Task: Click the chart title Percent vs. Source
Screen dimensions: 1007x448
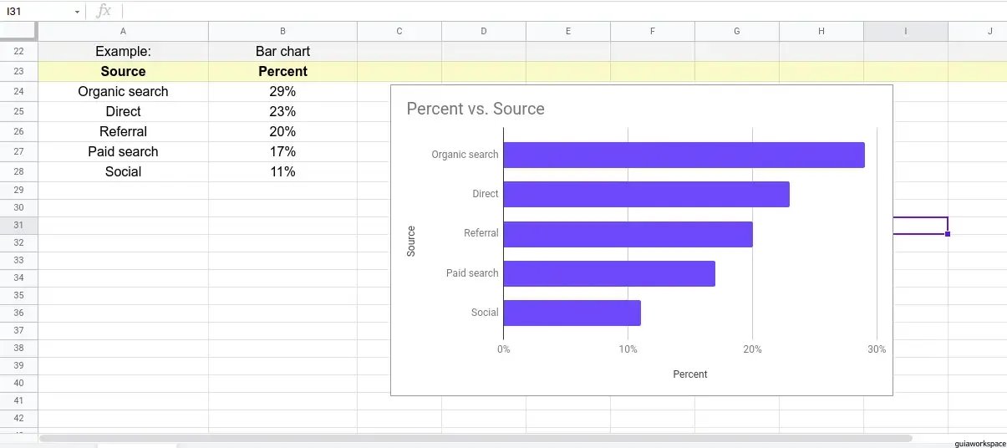Action: 475,109
